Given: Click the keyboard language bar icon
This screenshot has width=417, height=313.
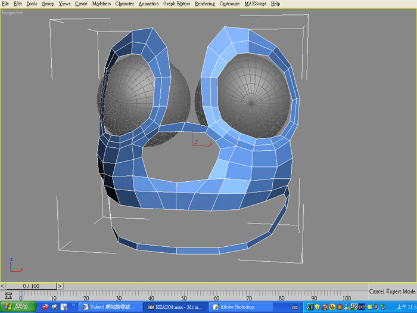Looking at the screenshot, I should [294, 308].
